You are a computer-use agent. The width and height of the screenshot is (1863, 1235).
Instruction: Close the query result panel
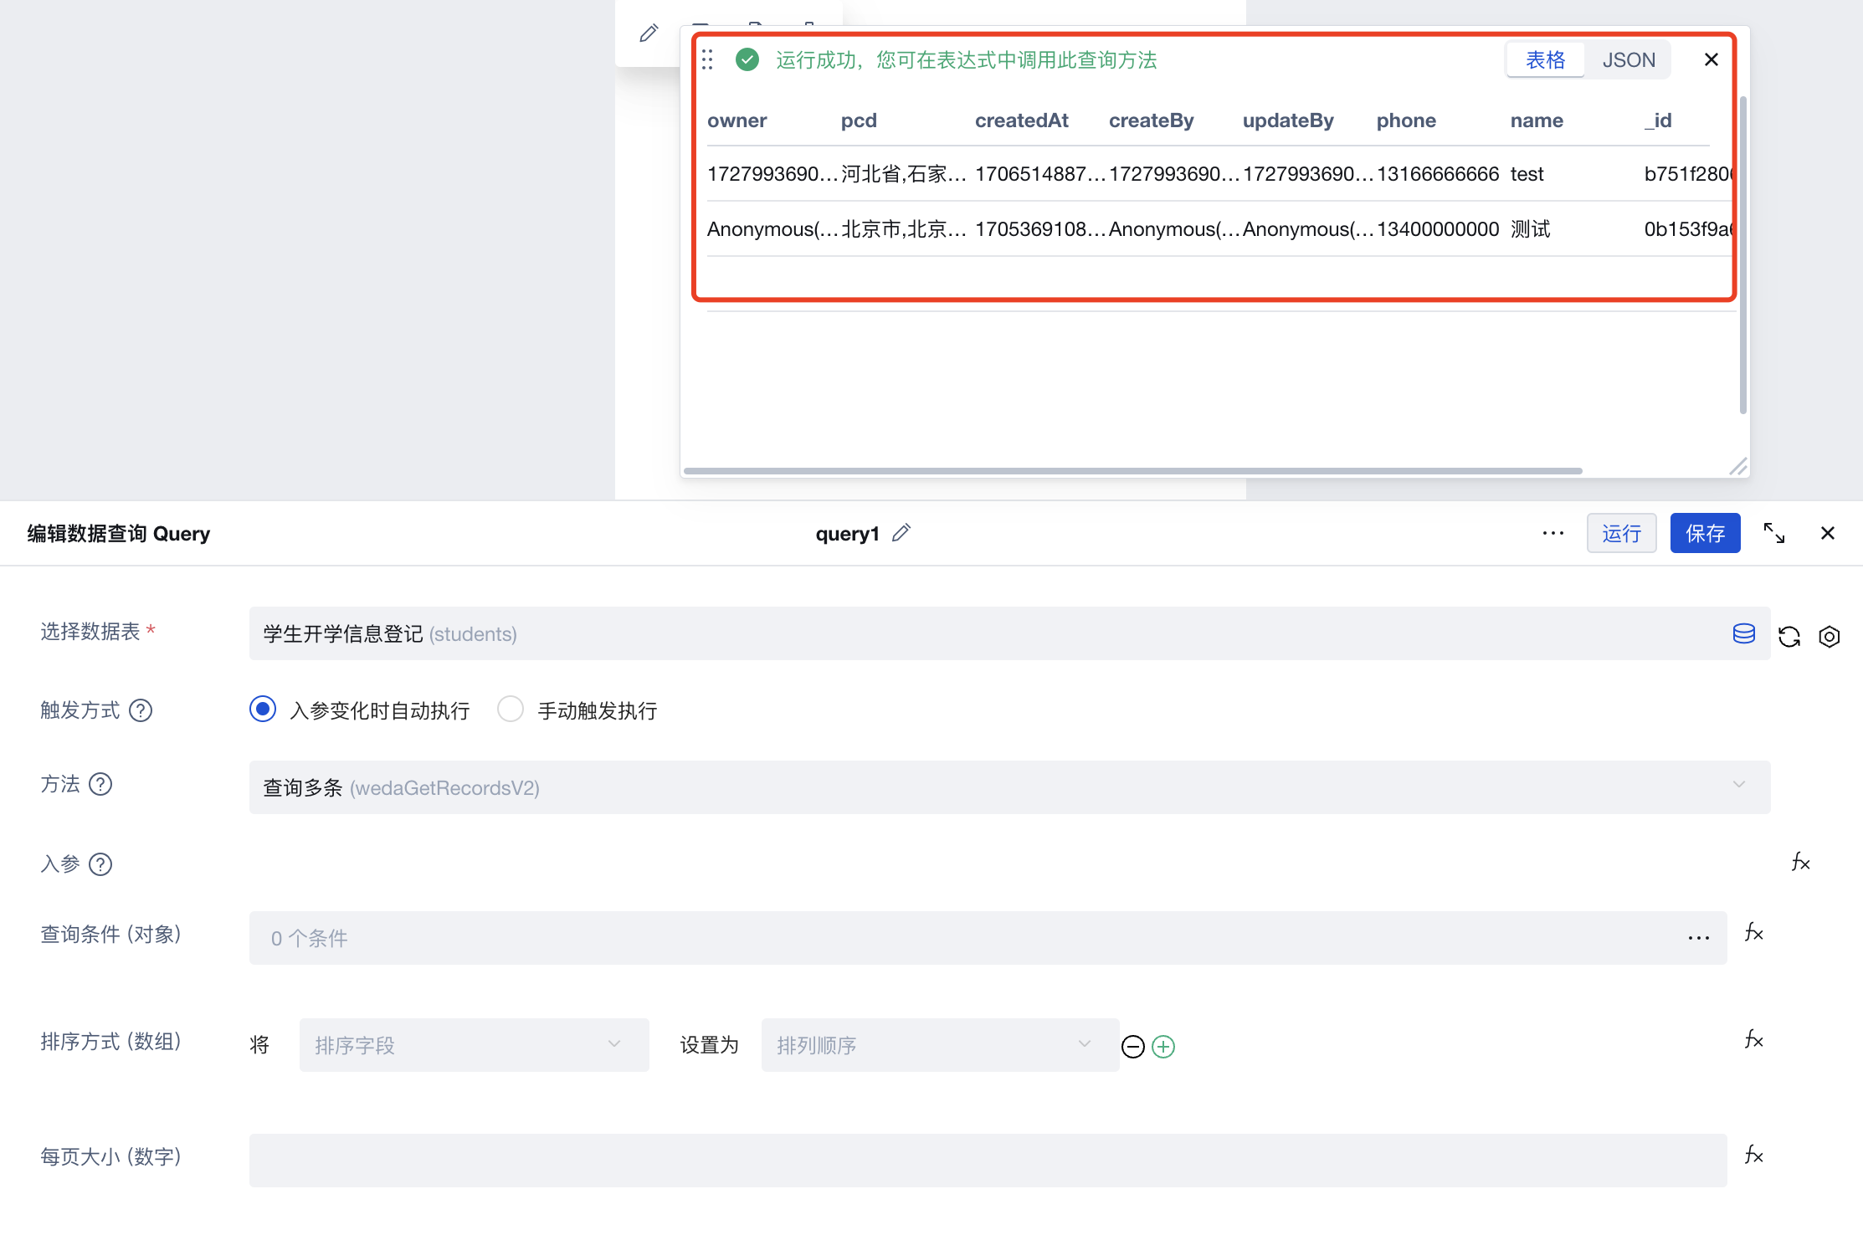(1712, 59)
